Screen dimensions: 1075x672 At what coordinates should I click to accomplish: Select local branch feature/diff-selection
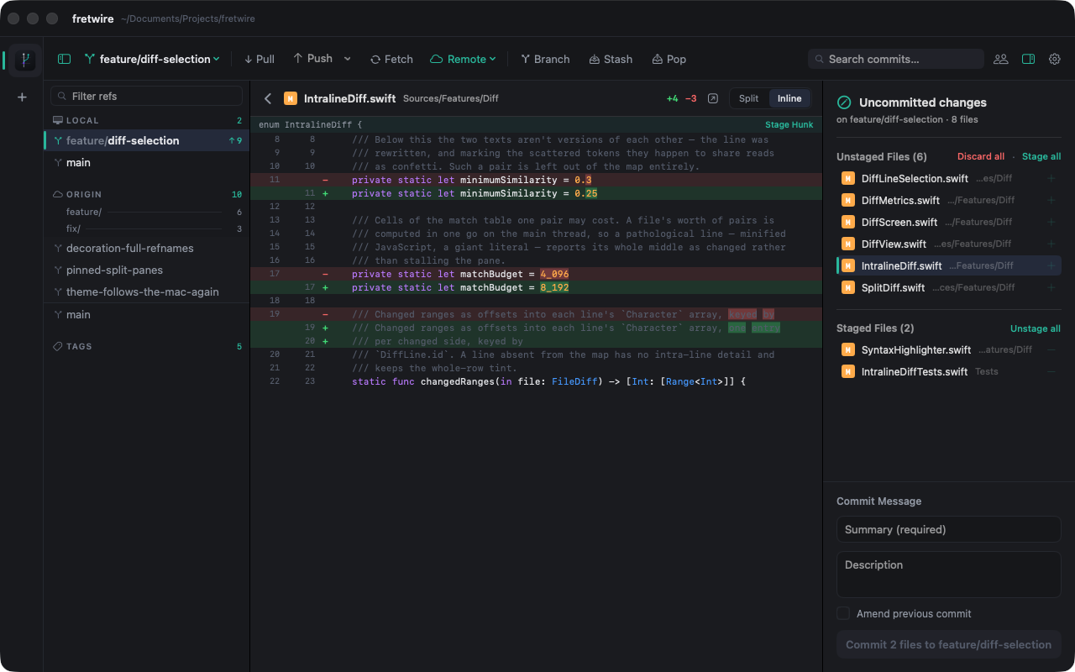point(146,140)
